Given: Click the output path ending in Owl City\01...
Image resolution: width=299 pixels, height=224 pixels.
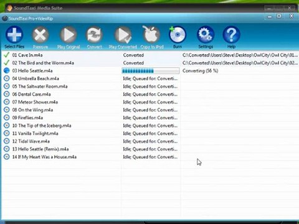Looking at the screenshot, I should point(240,55).
